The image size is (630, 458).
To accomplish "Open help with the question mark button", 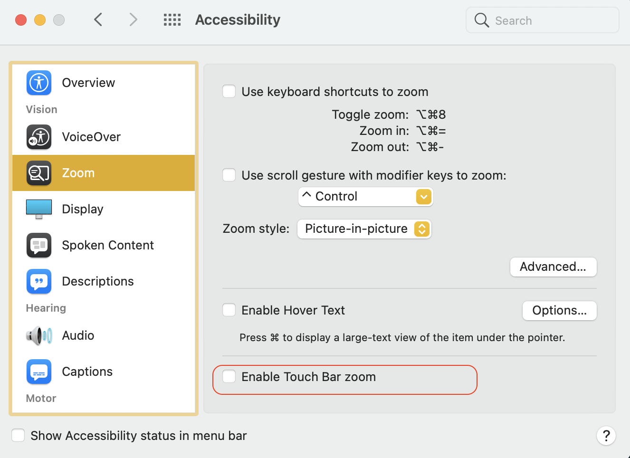I will click(x=606, y=436).
